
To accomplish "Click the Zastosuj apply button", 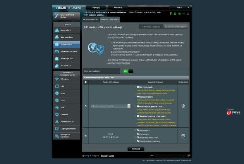I will pyautogui.click(x=136, y=149).
